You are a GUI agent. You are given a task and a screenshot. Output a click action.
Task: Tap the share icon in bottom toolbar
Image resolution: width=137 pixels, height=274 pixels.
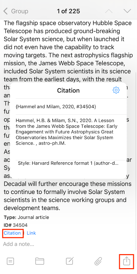(x=127, y=261)
